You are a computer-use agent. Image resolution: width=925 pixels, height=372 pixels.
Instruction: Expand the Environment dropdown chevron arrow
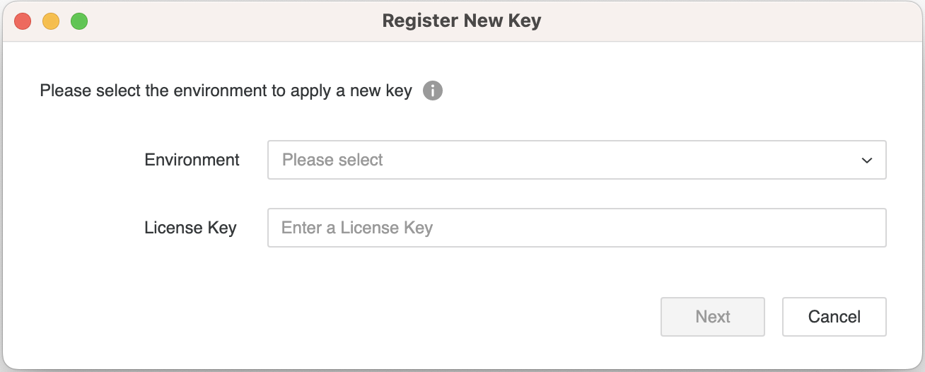[x=867, y=161]
